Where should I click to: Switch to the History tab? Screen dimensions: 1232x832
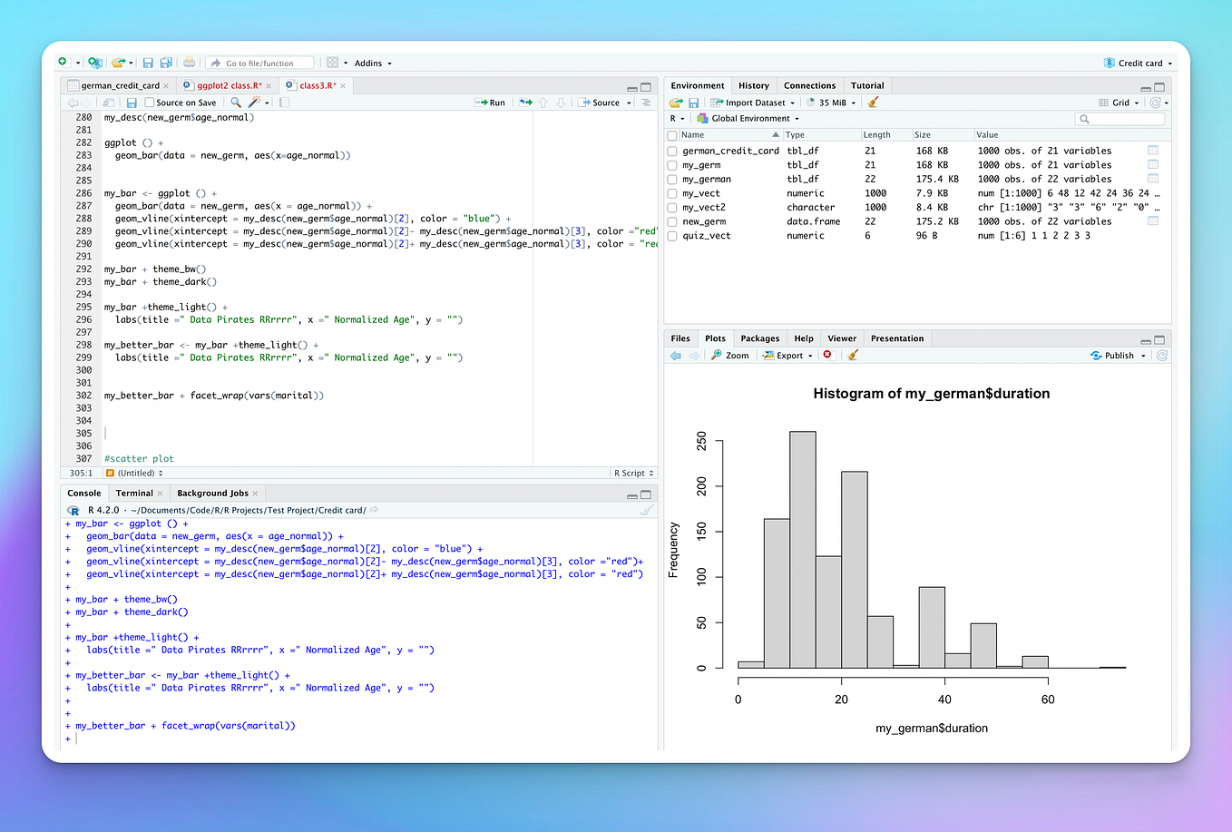click(x=753, y=85)
